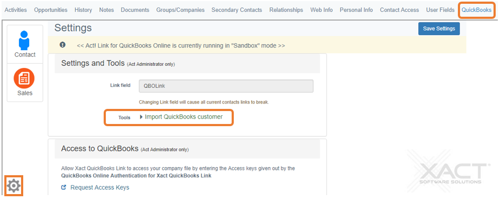Click the Sandbox mode notice text
Viewport: 500px width, 200px height.
click(181, 45)
